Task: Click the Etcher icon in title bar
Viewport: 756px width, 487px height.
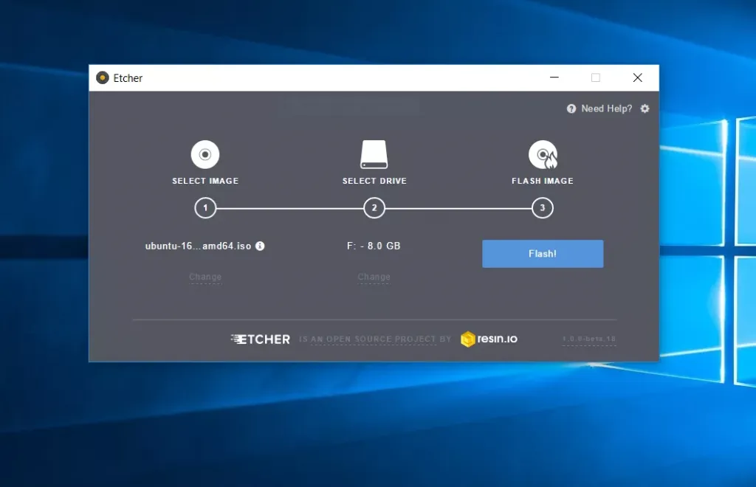Action: [102, 77]
